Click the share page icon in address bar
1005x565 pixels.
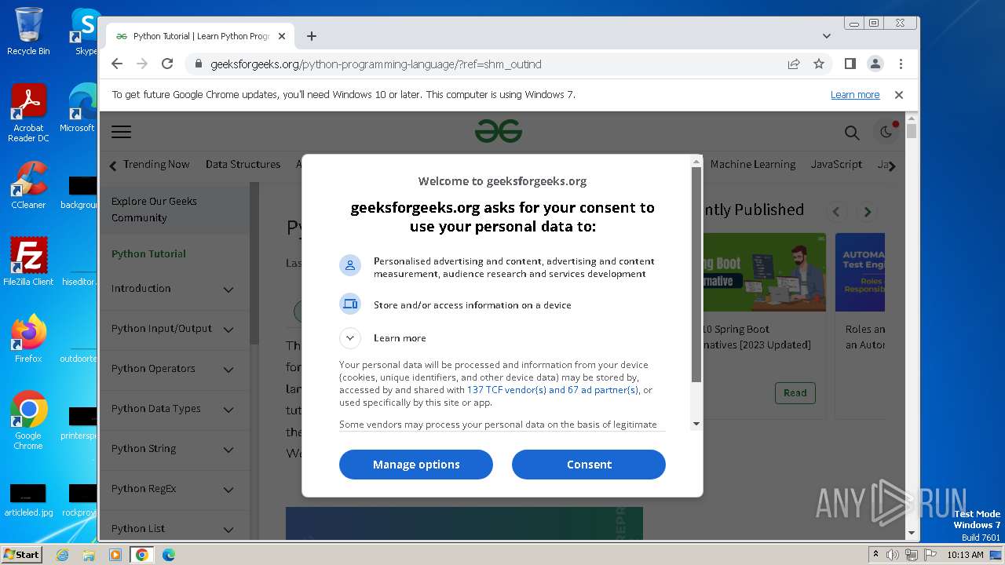(794, 64)
